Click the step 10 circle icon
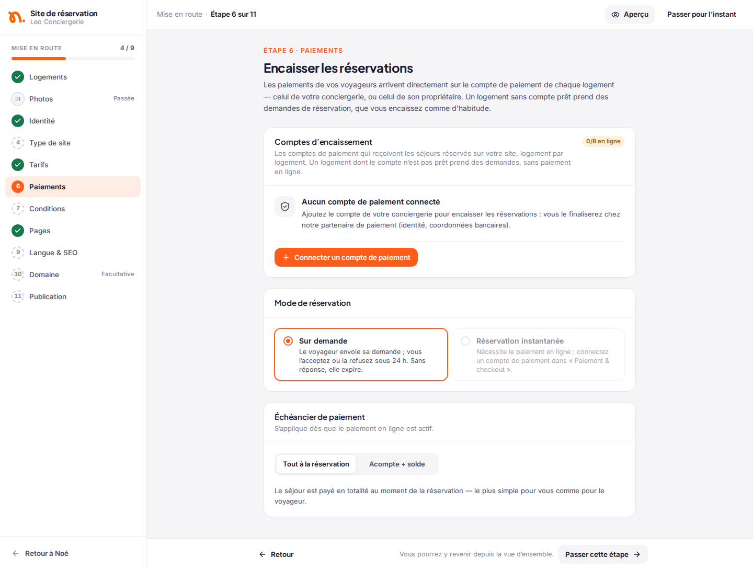Viewport: 753px width, 570px height. pyautogui.click(x=18, y=275)
